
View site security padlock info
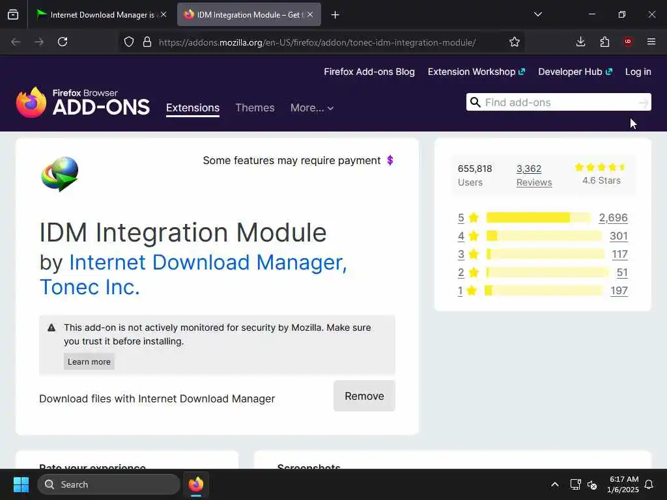[147, 42]
